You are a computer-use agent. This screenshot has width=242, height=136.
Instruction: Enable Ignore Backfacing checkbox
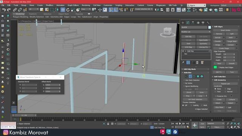click(x=184, y=86)
